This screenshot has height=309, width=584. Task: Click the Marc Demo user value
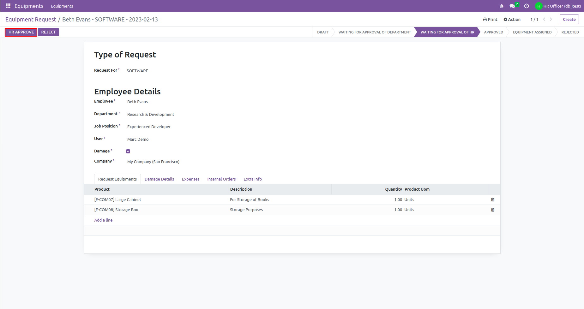(x=138, y=139)
